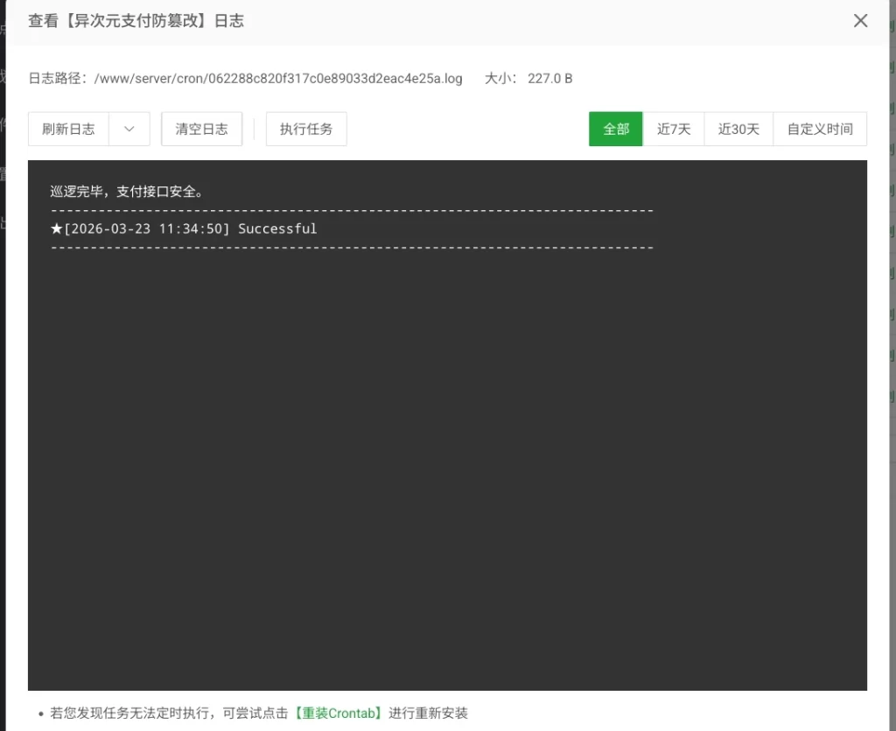Switch to the 近7天 filter
Image resolution: width=896 pixels, height=731 pixels.
coord(674,129)
